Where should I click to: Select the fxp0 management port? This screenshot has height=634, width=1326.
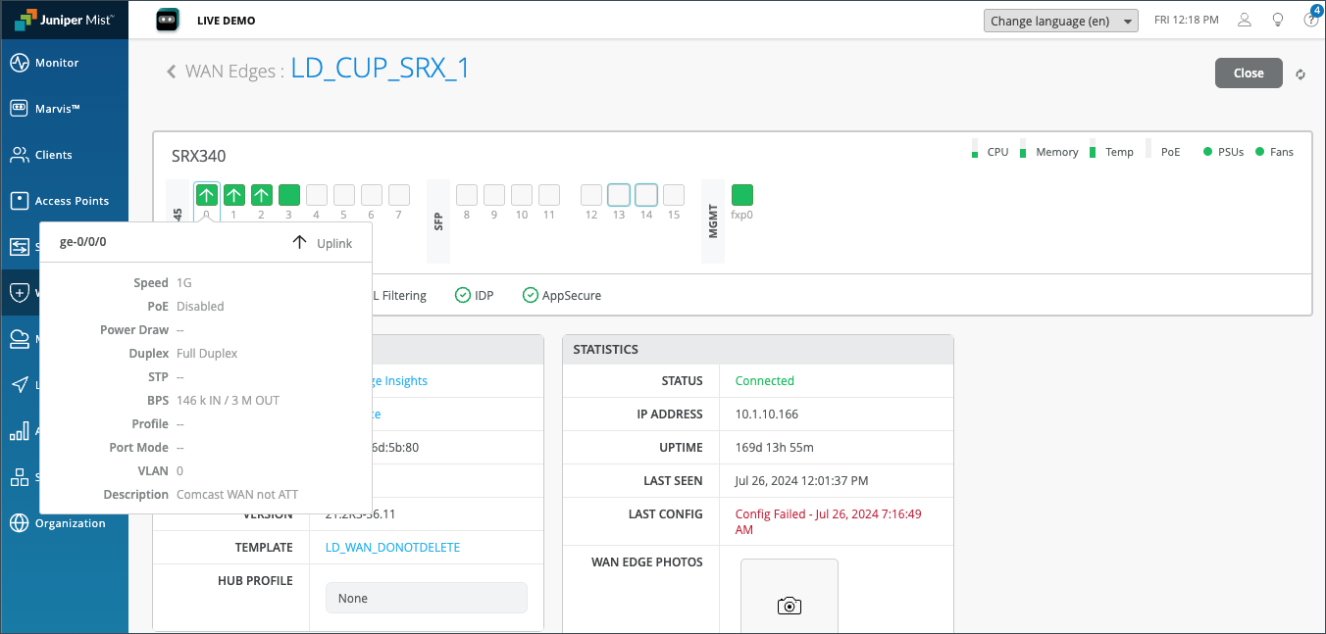pyautogui.click(x=742, y=195)
